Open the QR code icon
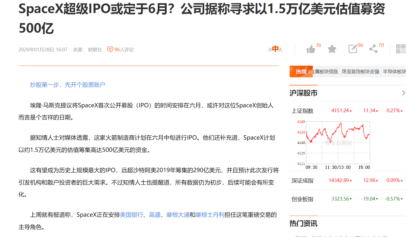This screenshot has width=406, height=237. tap(401, 49)
